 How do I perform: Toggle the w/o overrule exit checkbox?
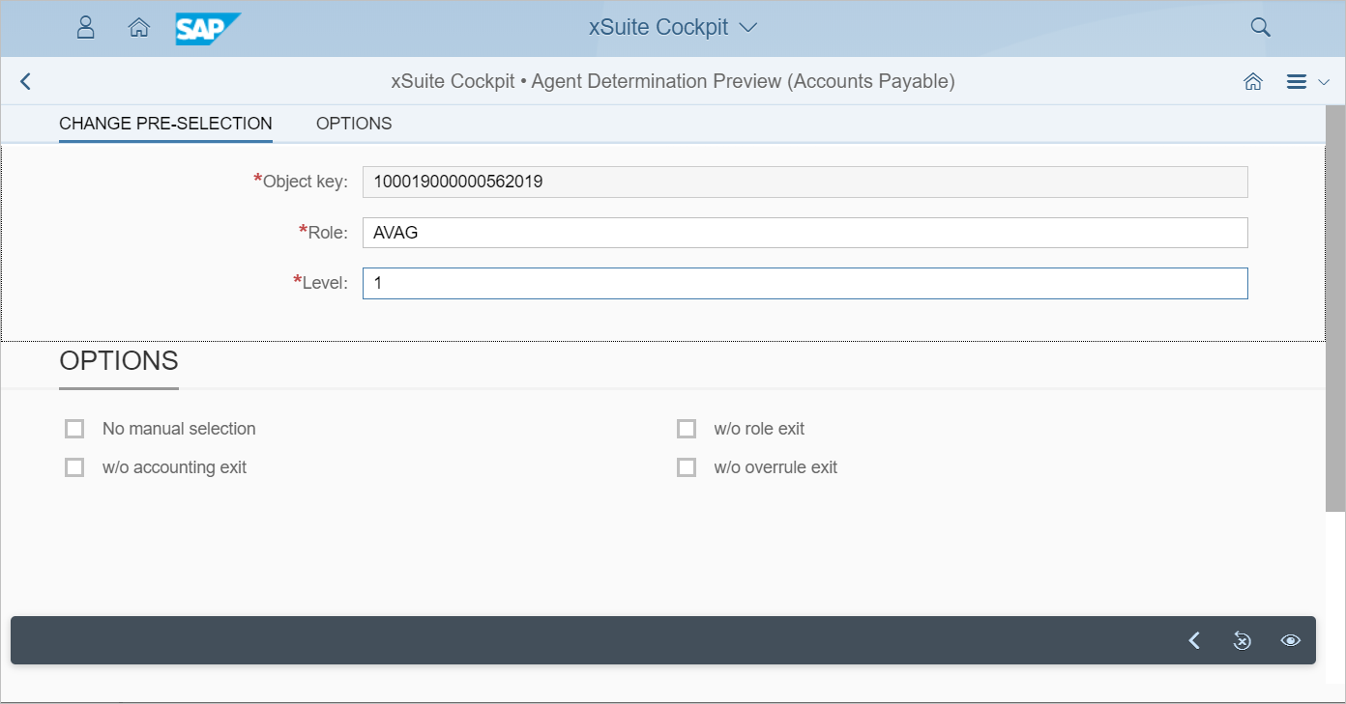tap(687, 467)
